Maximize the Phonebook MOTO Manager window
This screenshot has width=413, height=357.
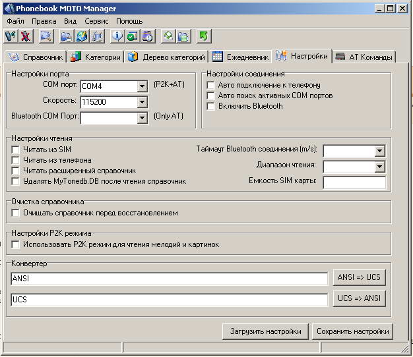(390, 9)
